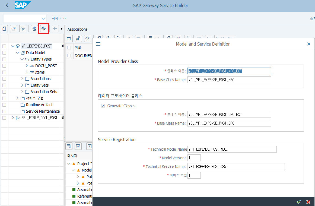Screen dimensions: 315x206
Task: Click the create new project icon
Action: pyautogui.click(x=4, y=29)
